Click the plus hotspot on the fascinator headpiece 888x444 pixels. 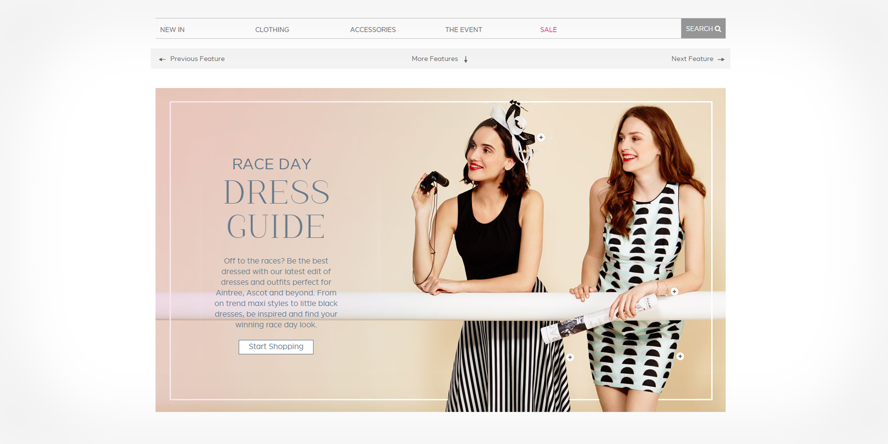pos(541,137)
